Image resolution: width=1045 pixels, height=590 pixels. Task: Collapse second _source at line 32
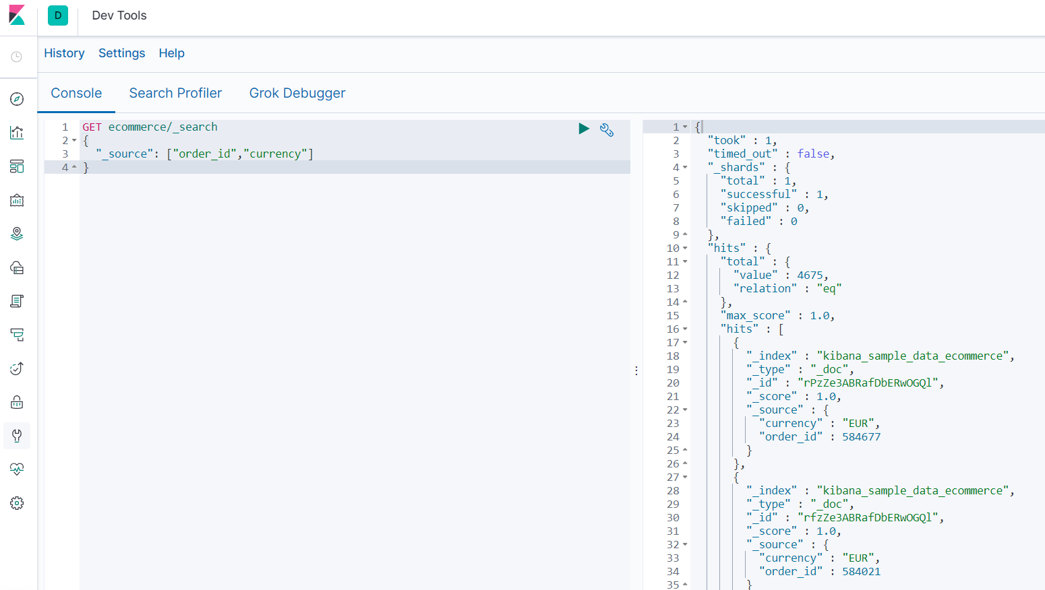pos(685,544)
